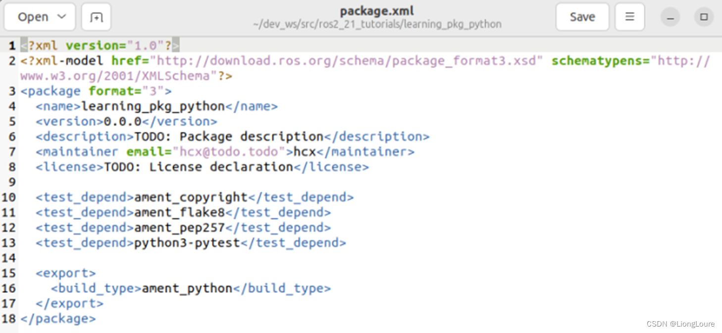Click the ament_python build type value
Screen dimensions: 722x333
pyautogui.click(x=187, y=288)
